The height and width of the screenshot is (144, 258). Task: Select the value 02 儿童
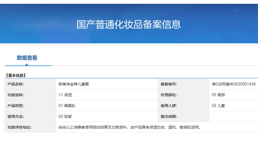pos(218,106)
